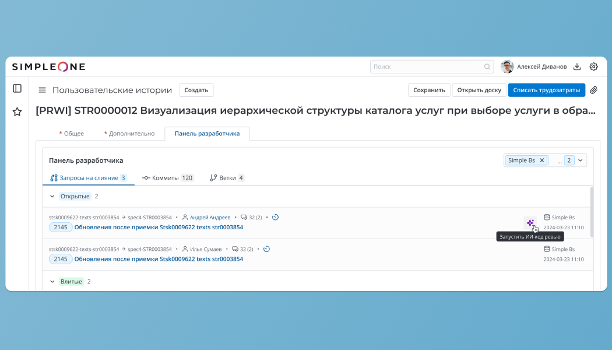Expand the Влитые section
Viewport: 612px width, 350px height.
tap(52, 281)
